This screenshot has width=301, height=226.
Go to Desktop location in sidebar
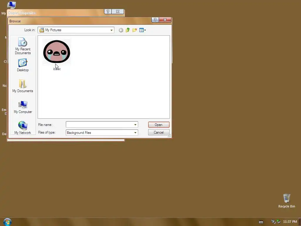pos(23,65)
